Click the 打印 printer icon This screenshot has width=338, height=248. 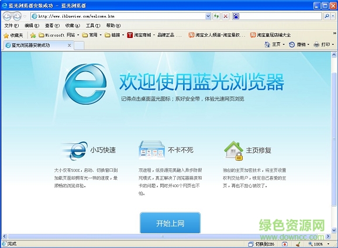[316, 44]
